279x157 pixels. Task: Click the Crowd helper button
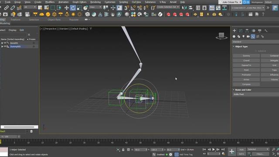(246, 61)
